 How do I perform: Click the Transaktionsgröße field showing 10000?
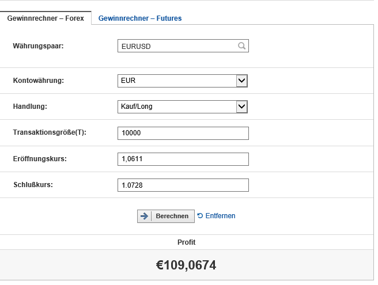(183, 133)
